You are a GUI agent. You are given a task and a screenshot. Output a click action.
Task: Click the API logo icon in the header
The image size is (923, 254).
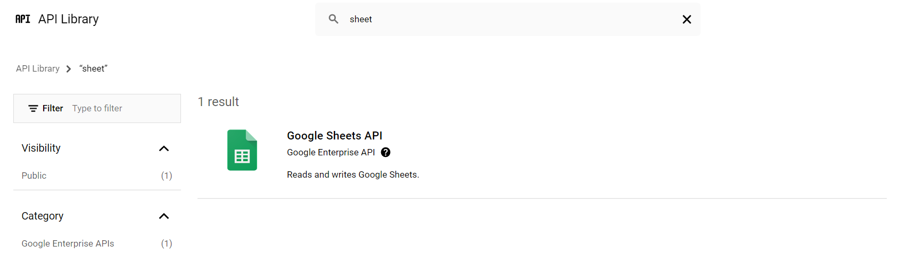[x=23, y=19]
